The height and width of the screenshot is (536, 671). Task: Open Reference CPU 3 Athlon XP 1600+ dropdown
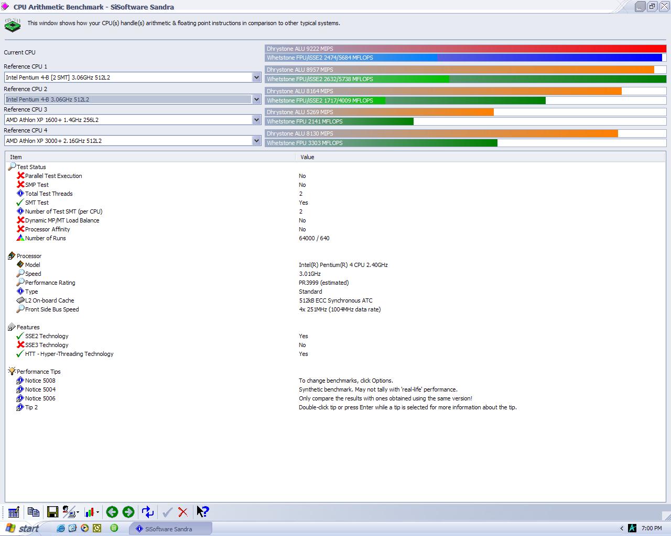pyautogui.click(x=256, y=120)
